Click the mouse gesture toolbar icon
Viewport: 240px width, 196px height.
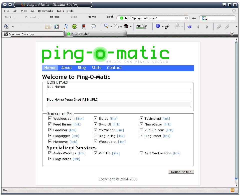click(116, 26)
